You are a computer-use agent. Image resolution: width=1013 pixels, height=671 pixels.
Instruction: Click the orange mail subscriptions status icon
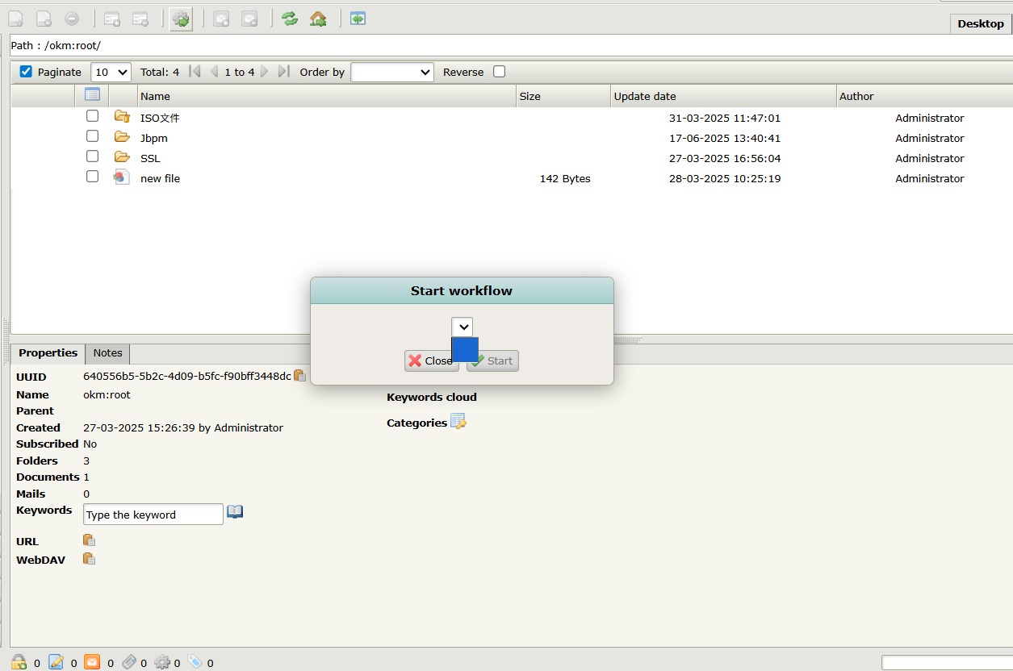pos(92,662)
